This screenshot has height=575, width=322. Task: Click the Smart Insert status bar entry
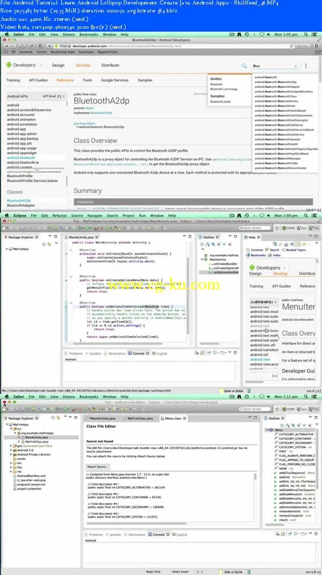pos(180,572)
